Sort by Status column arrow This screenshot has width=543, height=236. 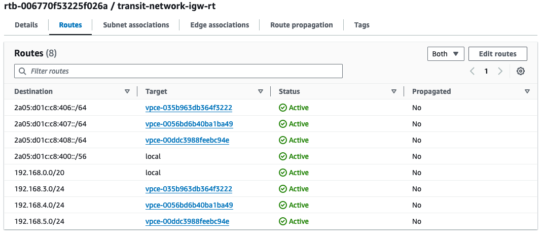click(x=394, y=91)
